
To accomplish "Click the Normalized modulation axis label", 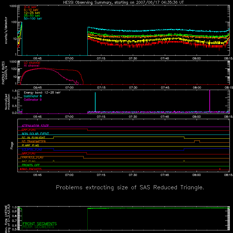I will click(x=8, y=102).
